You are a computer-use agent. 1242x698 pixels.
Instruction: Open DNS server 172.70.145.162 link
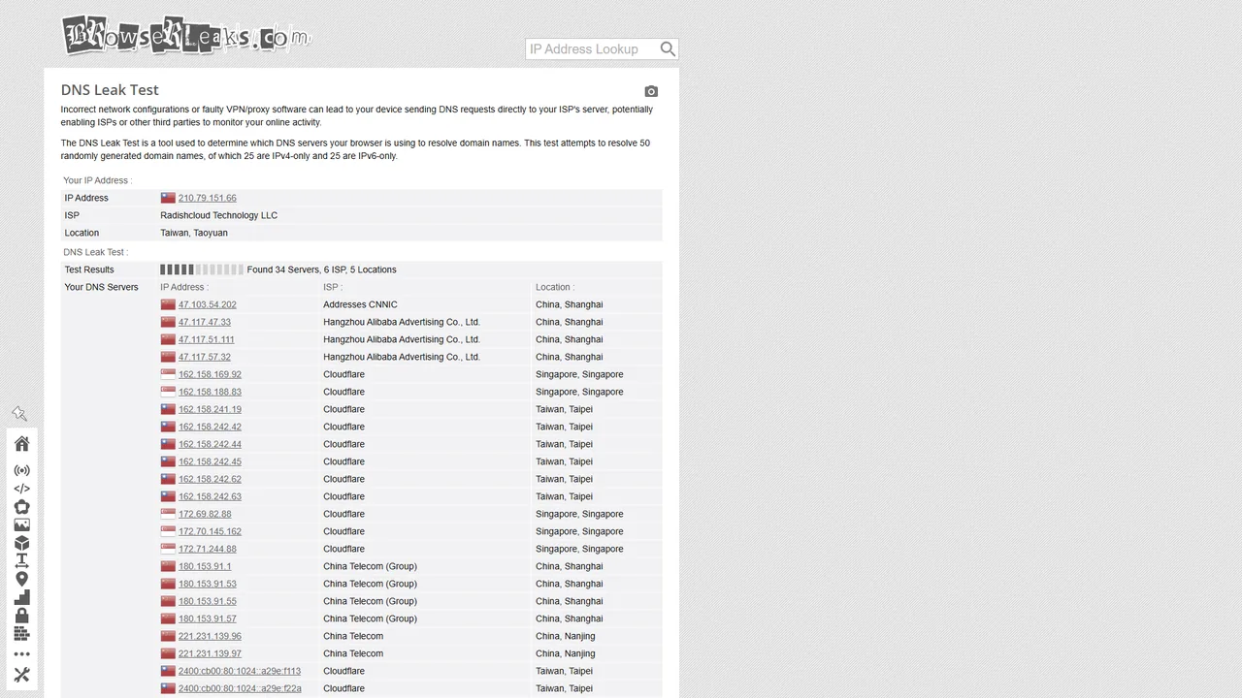tap(210, 531)
